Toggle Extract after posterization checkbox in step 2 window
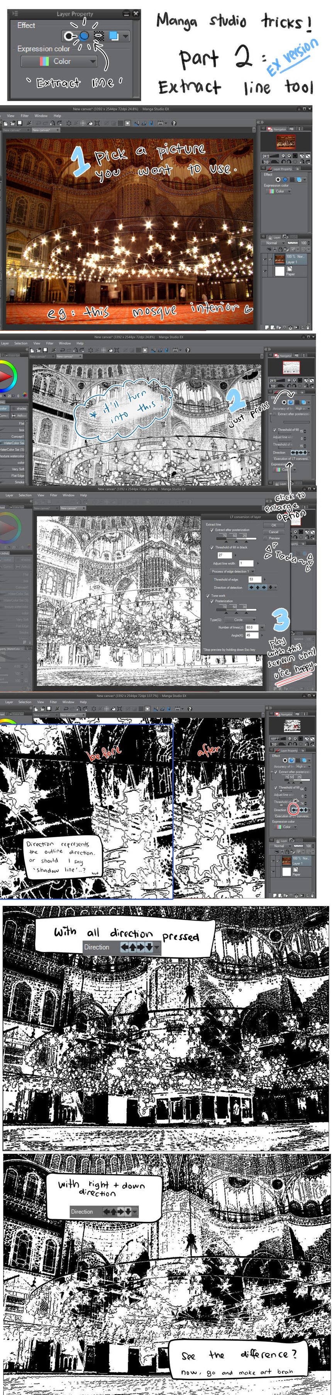Image resolution: width=332 pixels, height=1395 pixels. click(x=274, y=414)
